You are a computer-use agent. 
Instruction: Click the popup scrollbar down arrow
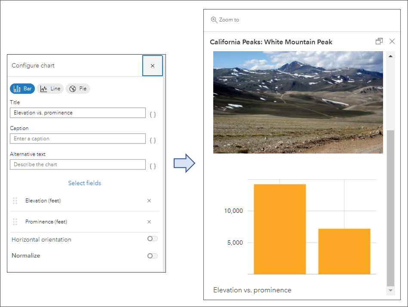390,291
